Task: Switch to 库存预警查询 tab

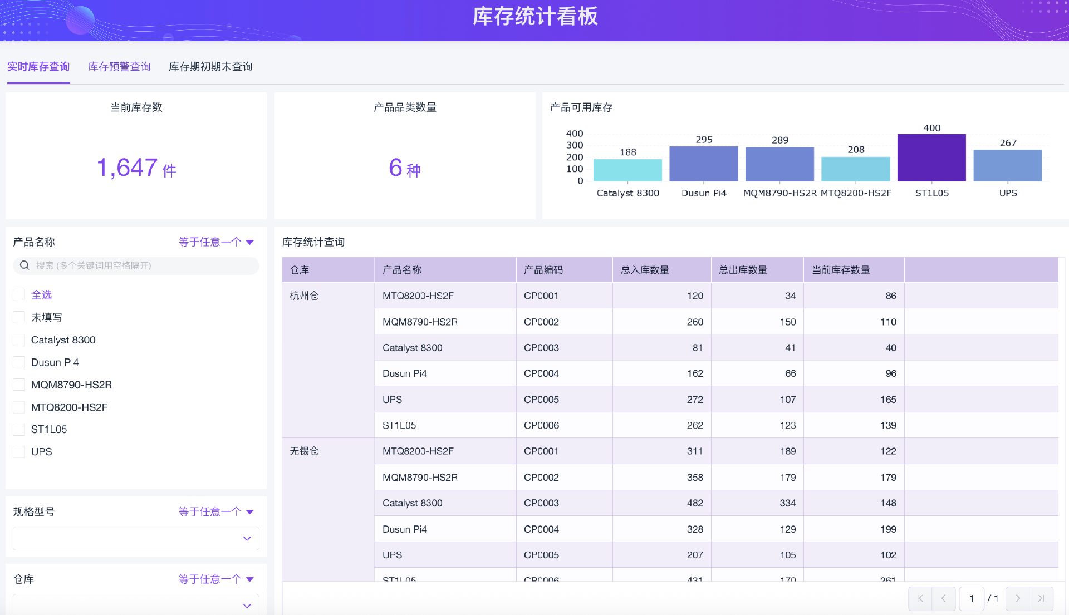Action: tap(119, 67)
